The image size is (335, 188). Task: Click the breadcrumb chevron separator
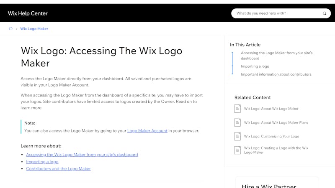click(x=16, y=28)
